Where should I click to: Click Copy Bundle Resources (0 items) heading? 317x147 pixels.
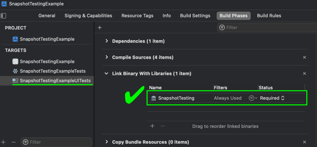pyautogui.click(x=150, y=142)
